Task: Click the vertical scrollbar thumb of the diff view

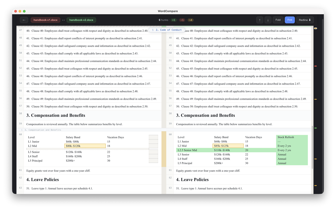Action: 312,147
